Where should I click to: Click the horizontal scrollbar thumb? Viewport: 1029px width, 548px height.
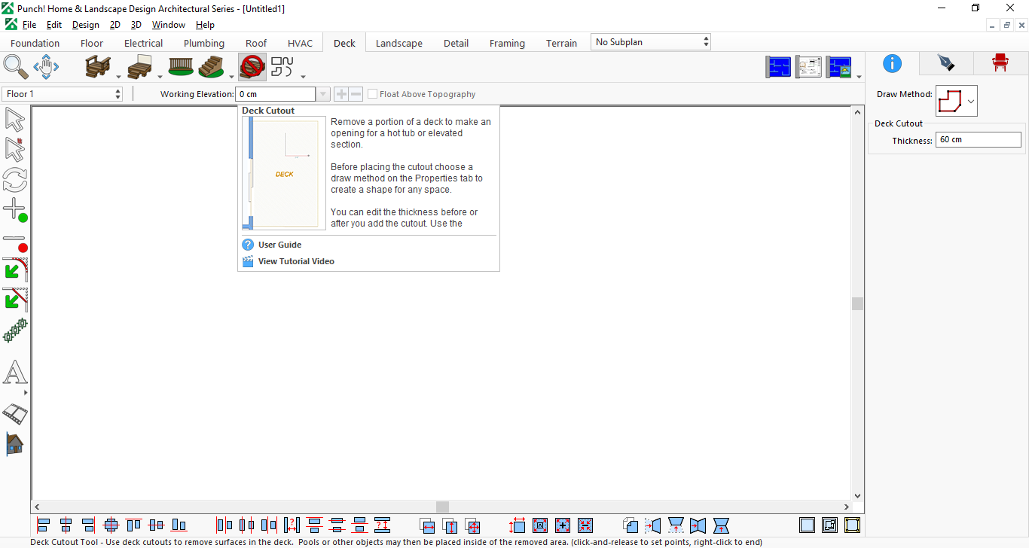coord(442,507)
